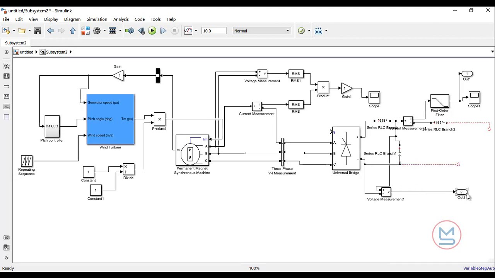Select the Permanent Magnet Synchronous Machine block
The image size is (495, 278).
click(x=192, y=150)
